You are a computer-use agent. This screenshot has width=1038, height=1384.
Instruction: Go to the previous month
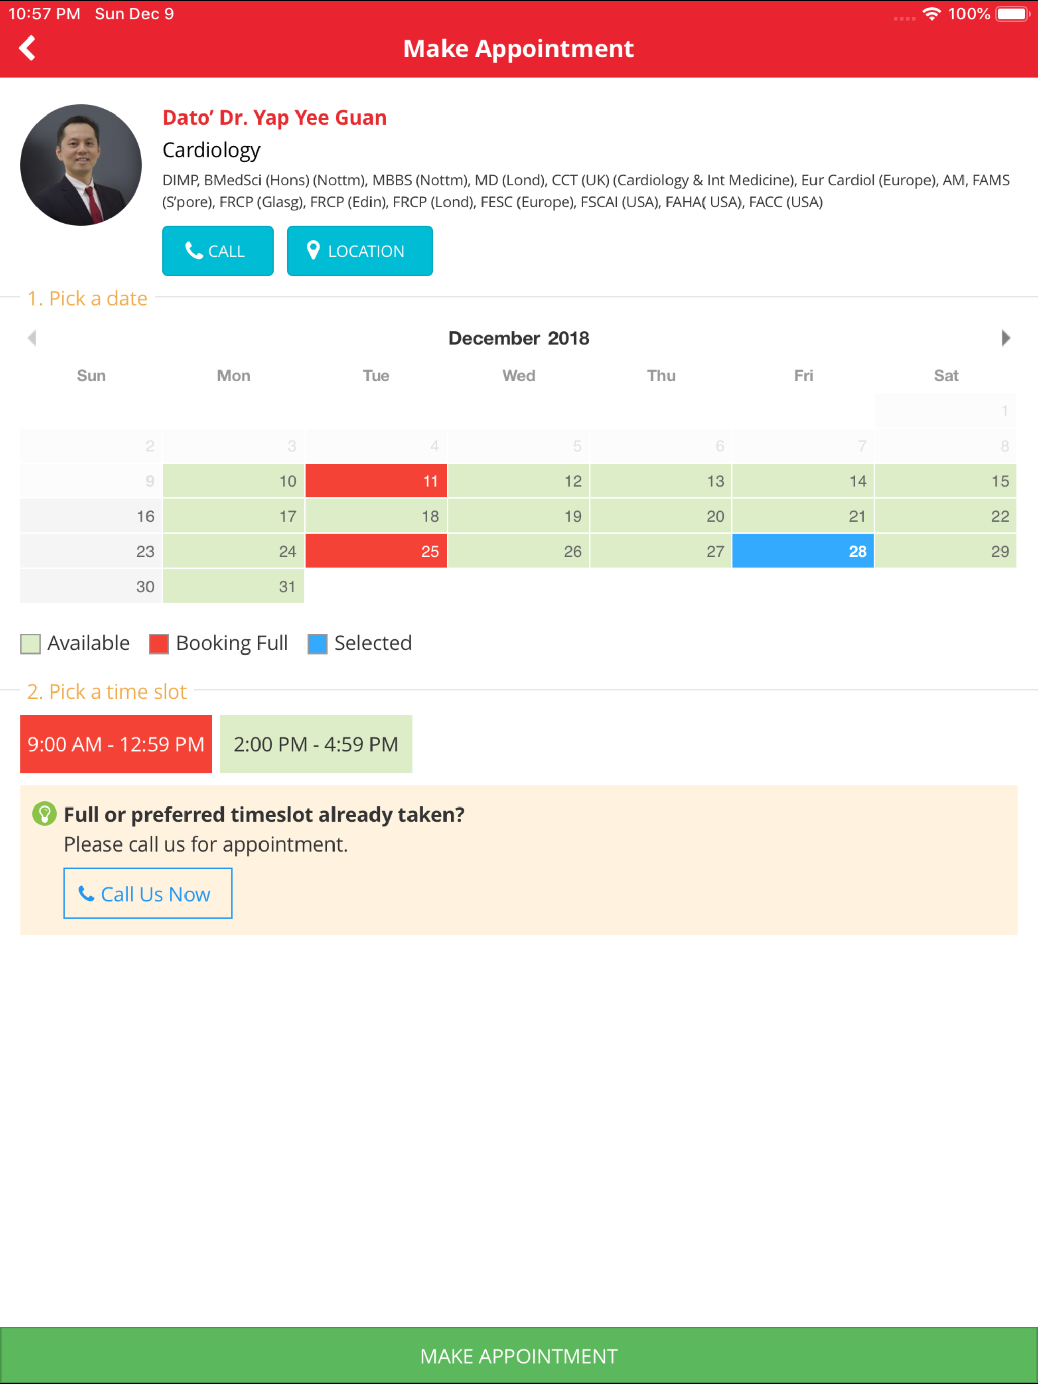[32, 338]
